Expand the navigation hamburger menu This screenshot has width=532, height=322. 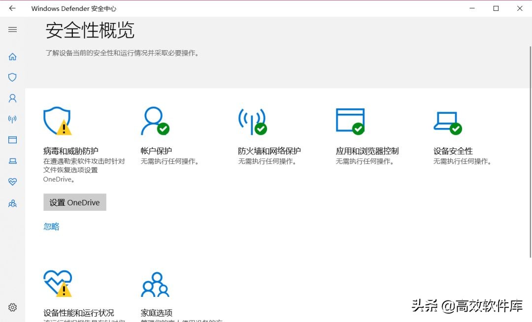click(13, 30)
